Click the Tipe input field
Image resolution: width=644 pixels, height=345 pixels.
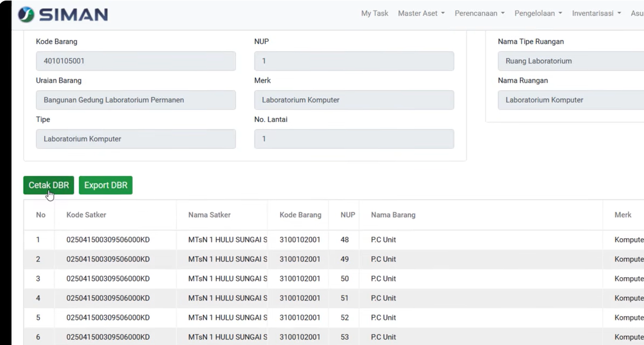[x=135, y=139]
